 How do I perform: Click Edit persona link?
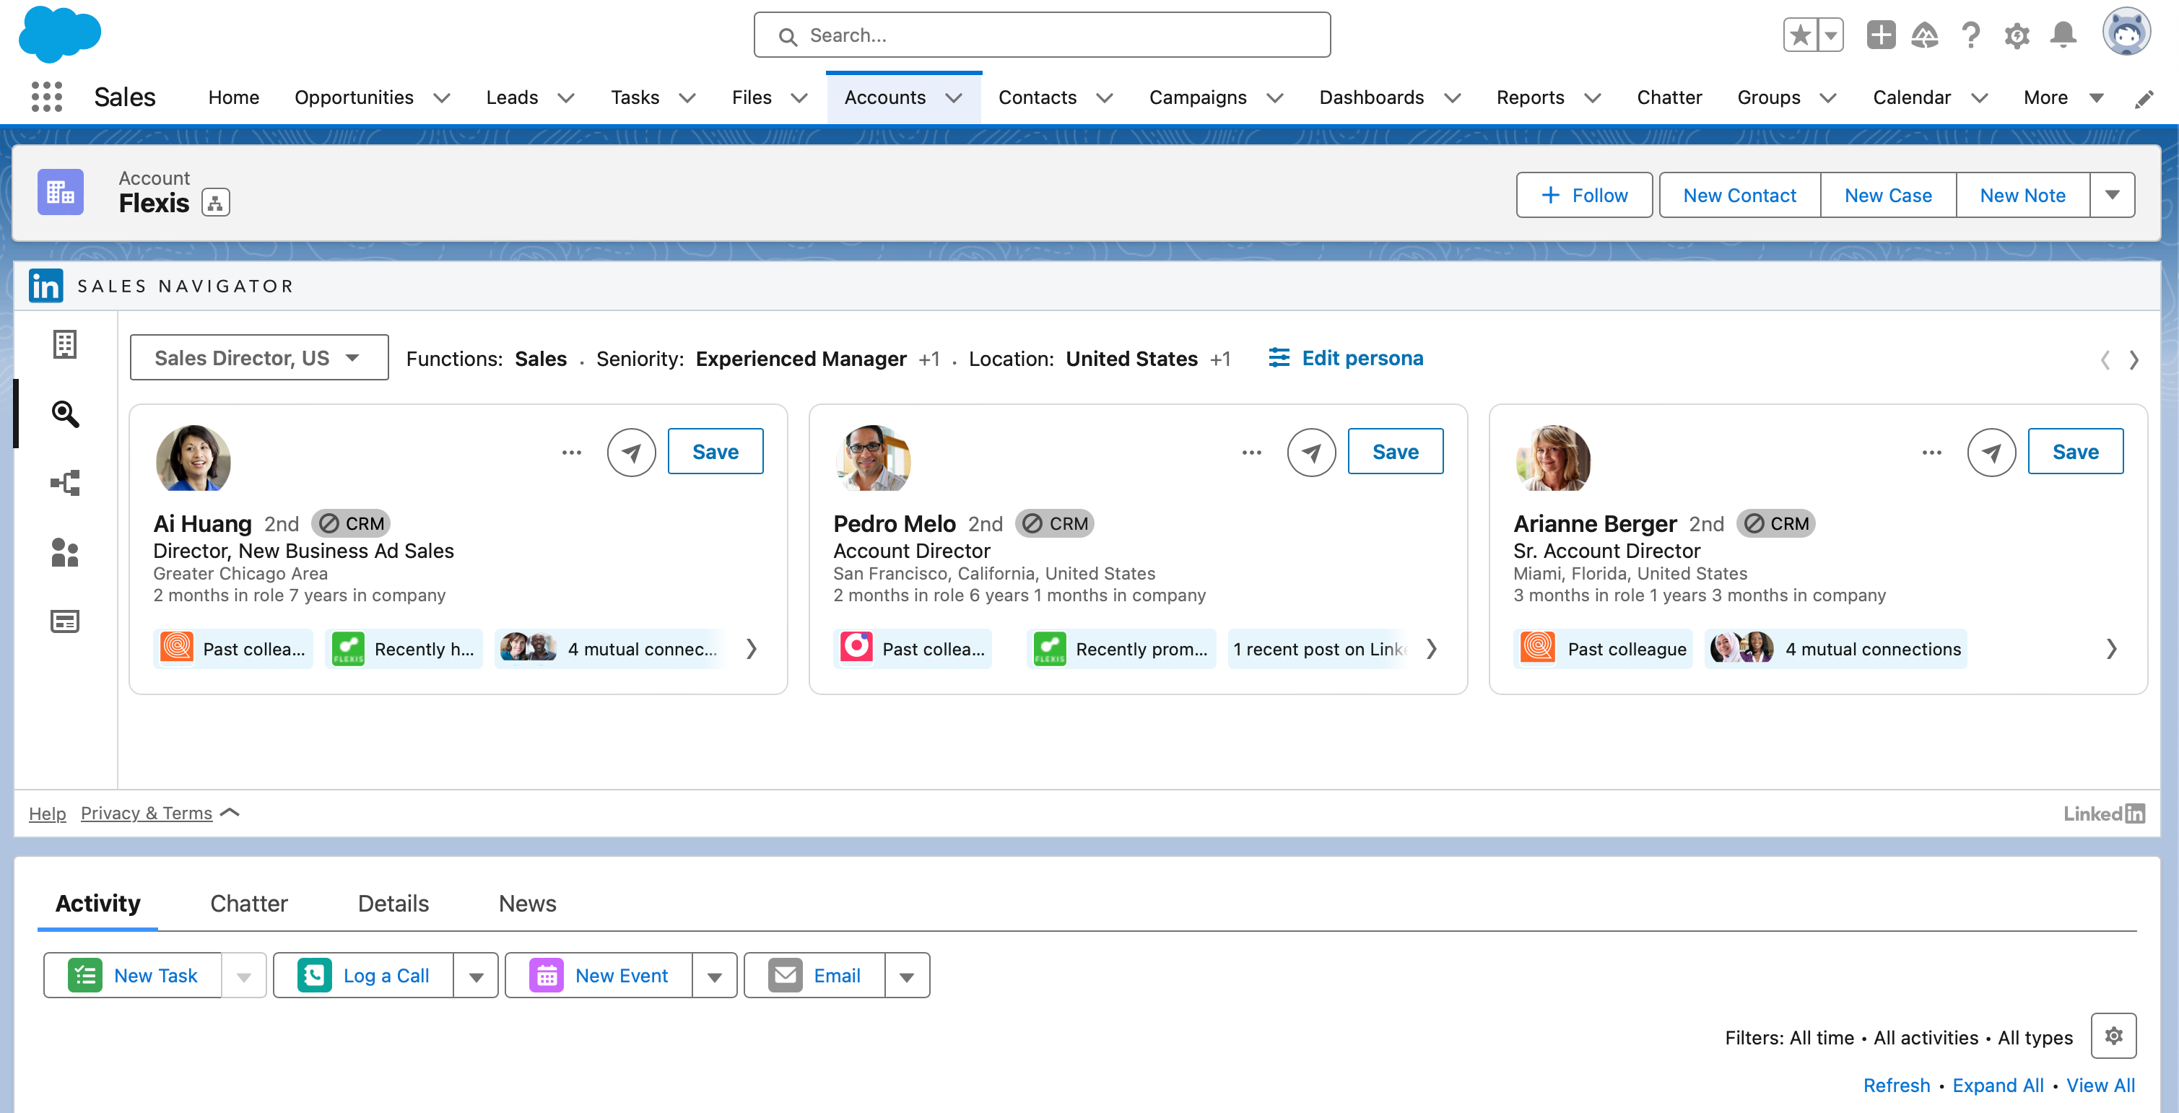1346,358
